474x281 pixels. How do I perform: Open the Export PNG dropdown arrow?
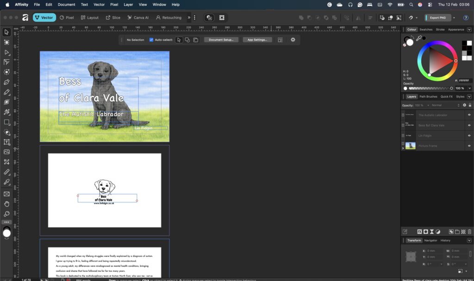pos(454,18)
